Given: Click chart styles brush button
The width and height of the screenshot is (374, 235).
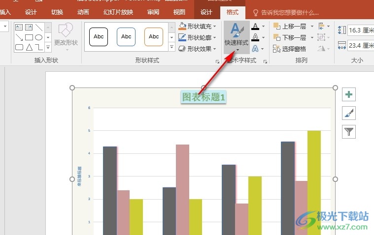Looking at the screenshot, I should (x=349, y=113).
